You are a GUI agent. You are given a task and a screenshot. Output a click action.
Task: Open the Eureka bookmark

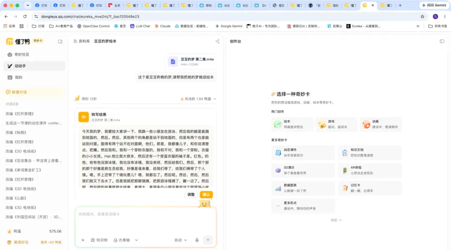363,26
